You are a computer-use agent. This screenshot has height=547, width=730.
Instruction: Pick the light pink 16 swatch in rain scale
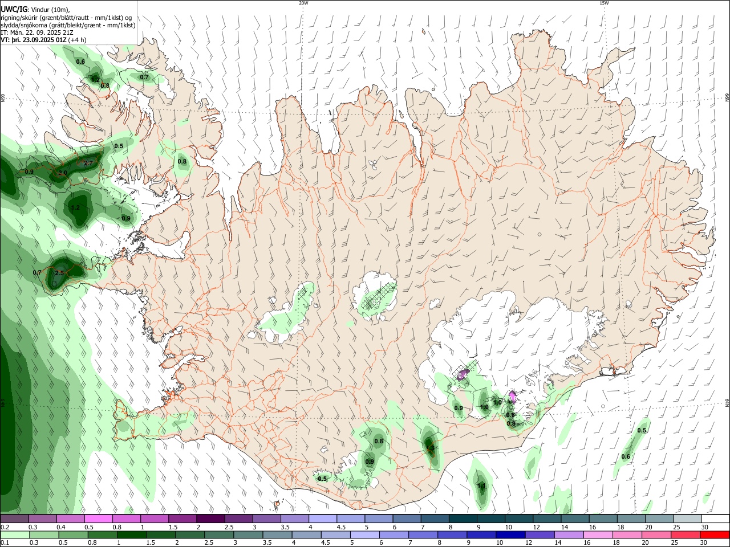(598, 534)
